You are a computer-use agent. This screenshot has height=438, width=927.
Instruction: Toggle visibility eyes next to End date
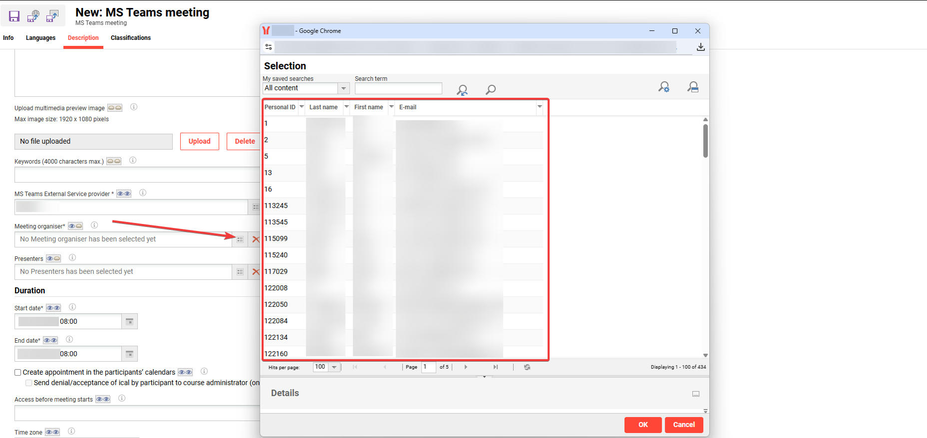[50, 340]
